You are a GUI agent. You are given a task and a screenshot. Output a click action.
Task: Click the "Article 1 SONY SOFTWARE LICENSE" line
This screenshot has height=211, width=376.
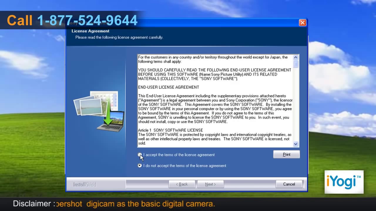[170, 130]
